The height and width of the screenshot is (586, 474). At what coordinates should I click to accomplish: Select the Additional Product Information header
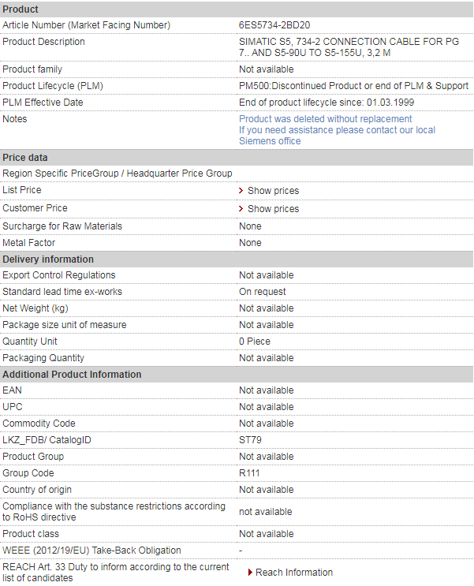coord(72,375)
